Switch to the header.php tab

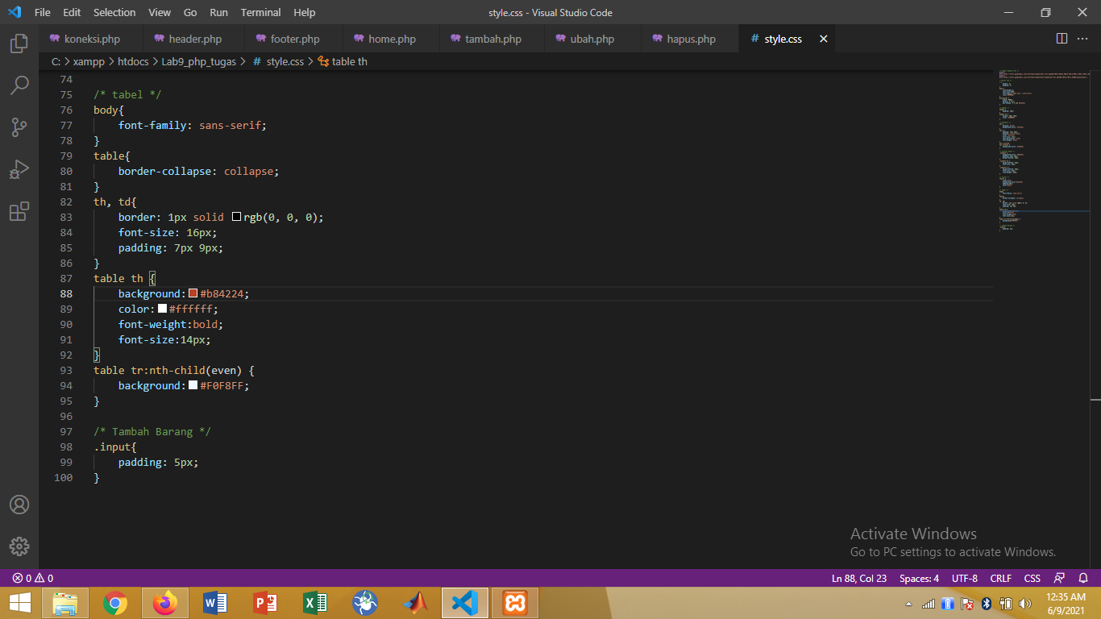(x=195, y=39)
